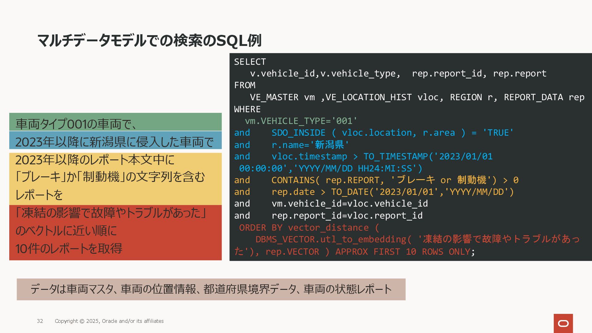Click the rep.date > TO_DATE line
Image resolution: width=592 pixels, height=333 pixels.
[x=374, y=192]
